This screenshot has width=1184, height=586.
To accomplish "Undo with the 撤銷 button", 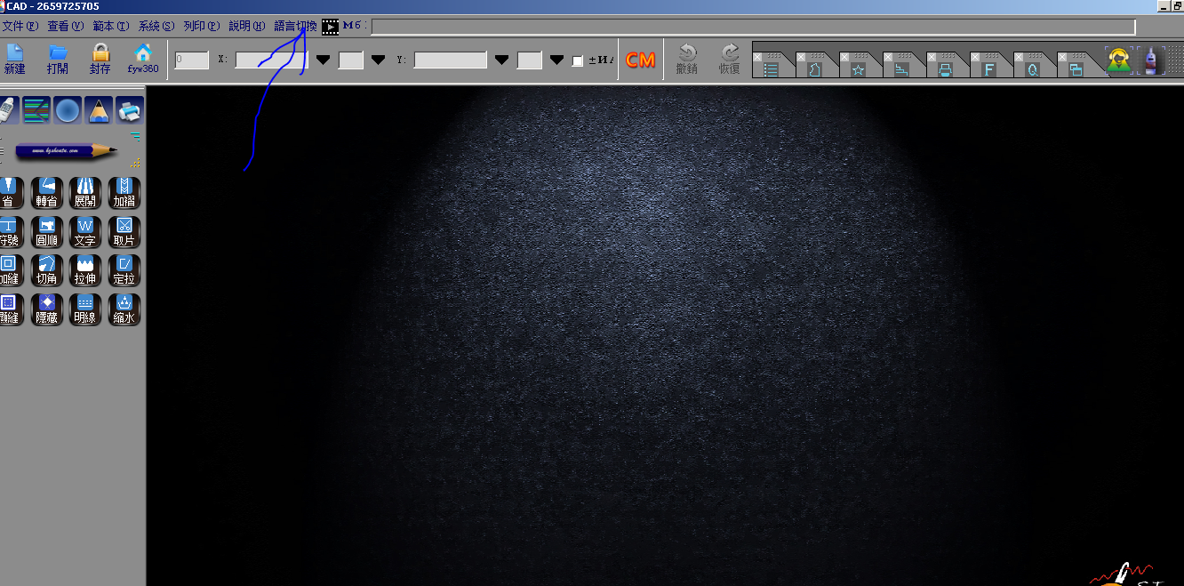I will point(686,59).
